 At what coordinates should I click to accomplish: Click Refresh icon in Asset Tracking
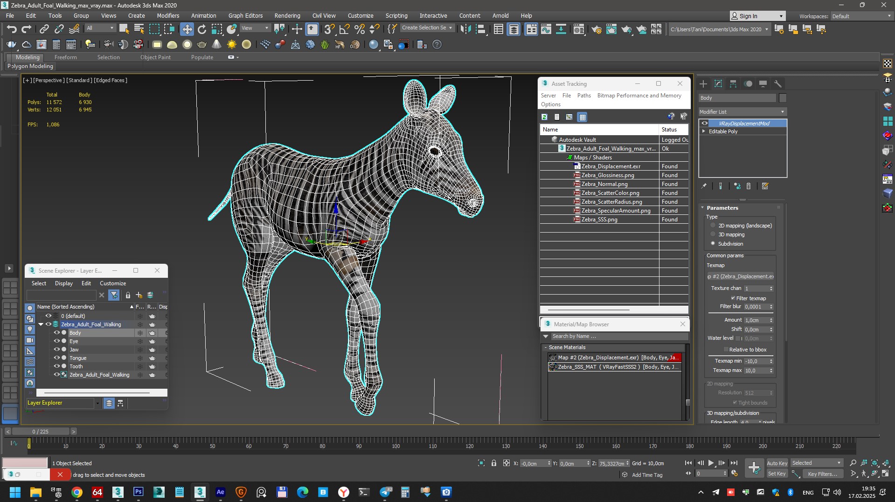pos(544,117)
